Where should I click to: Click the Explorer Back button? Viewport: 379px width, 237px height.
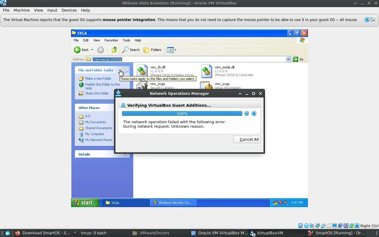coord(81,50)
